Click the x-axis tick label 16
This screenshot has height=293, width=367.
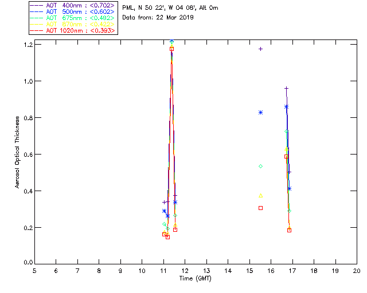click(271, 271)
